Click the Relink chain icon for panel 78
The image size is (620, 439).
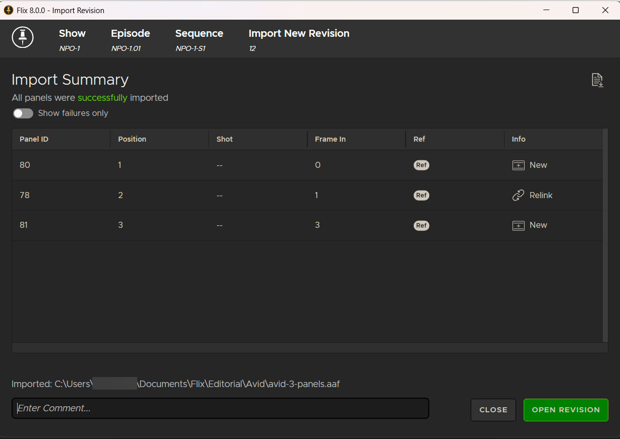[x=518, y=196]
